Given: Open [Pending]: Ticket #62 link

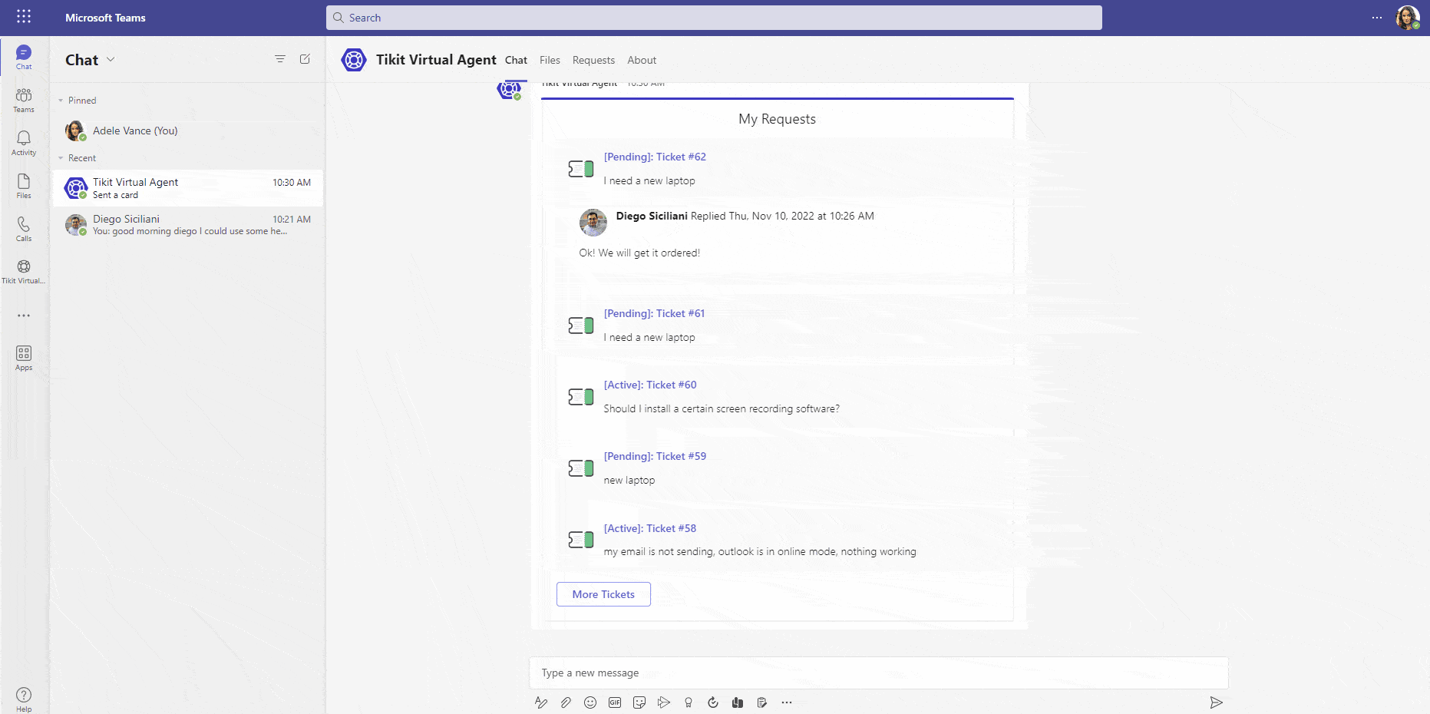Looking at the screenshot, I should (x=655, y=157).
